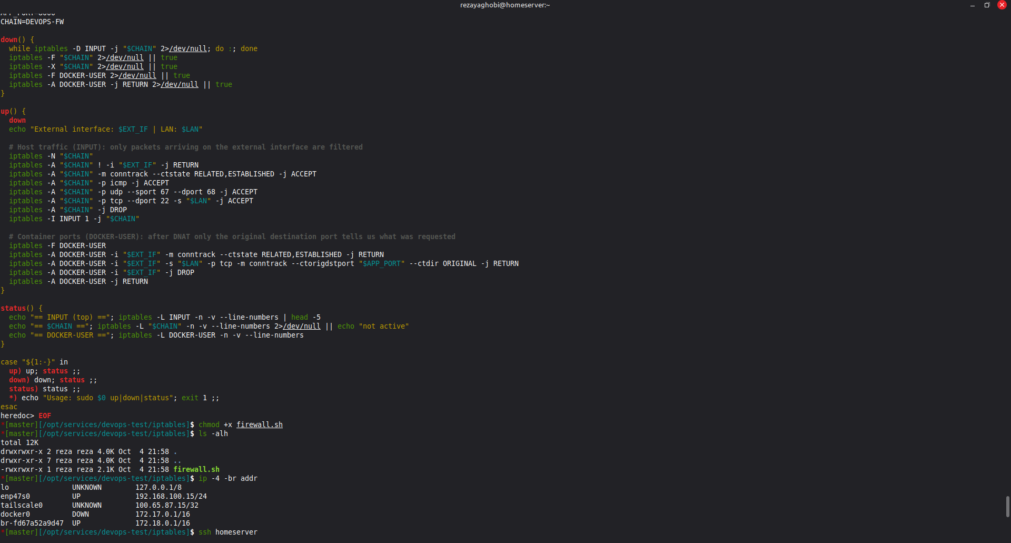Maximize the terminal window
This screenshot has width=1011, height=543.
(x=987, y=5)
